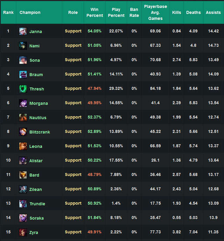Click Zyra's champion portrait icon
This screenshot has width=224, height=241.
click(23, 232)
